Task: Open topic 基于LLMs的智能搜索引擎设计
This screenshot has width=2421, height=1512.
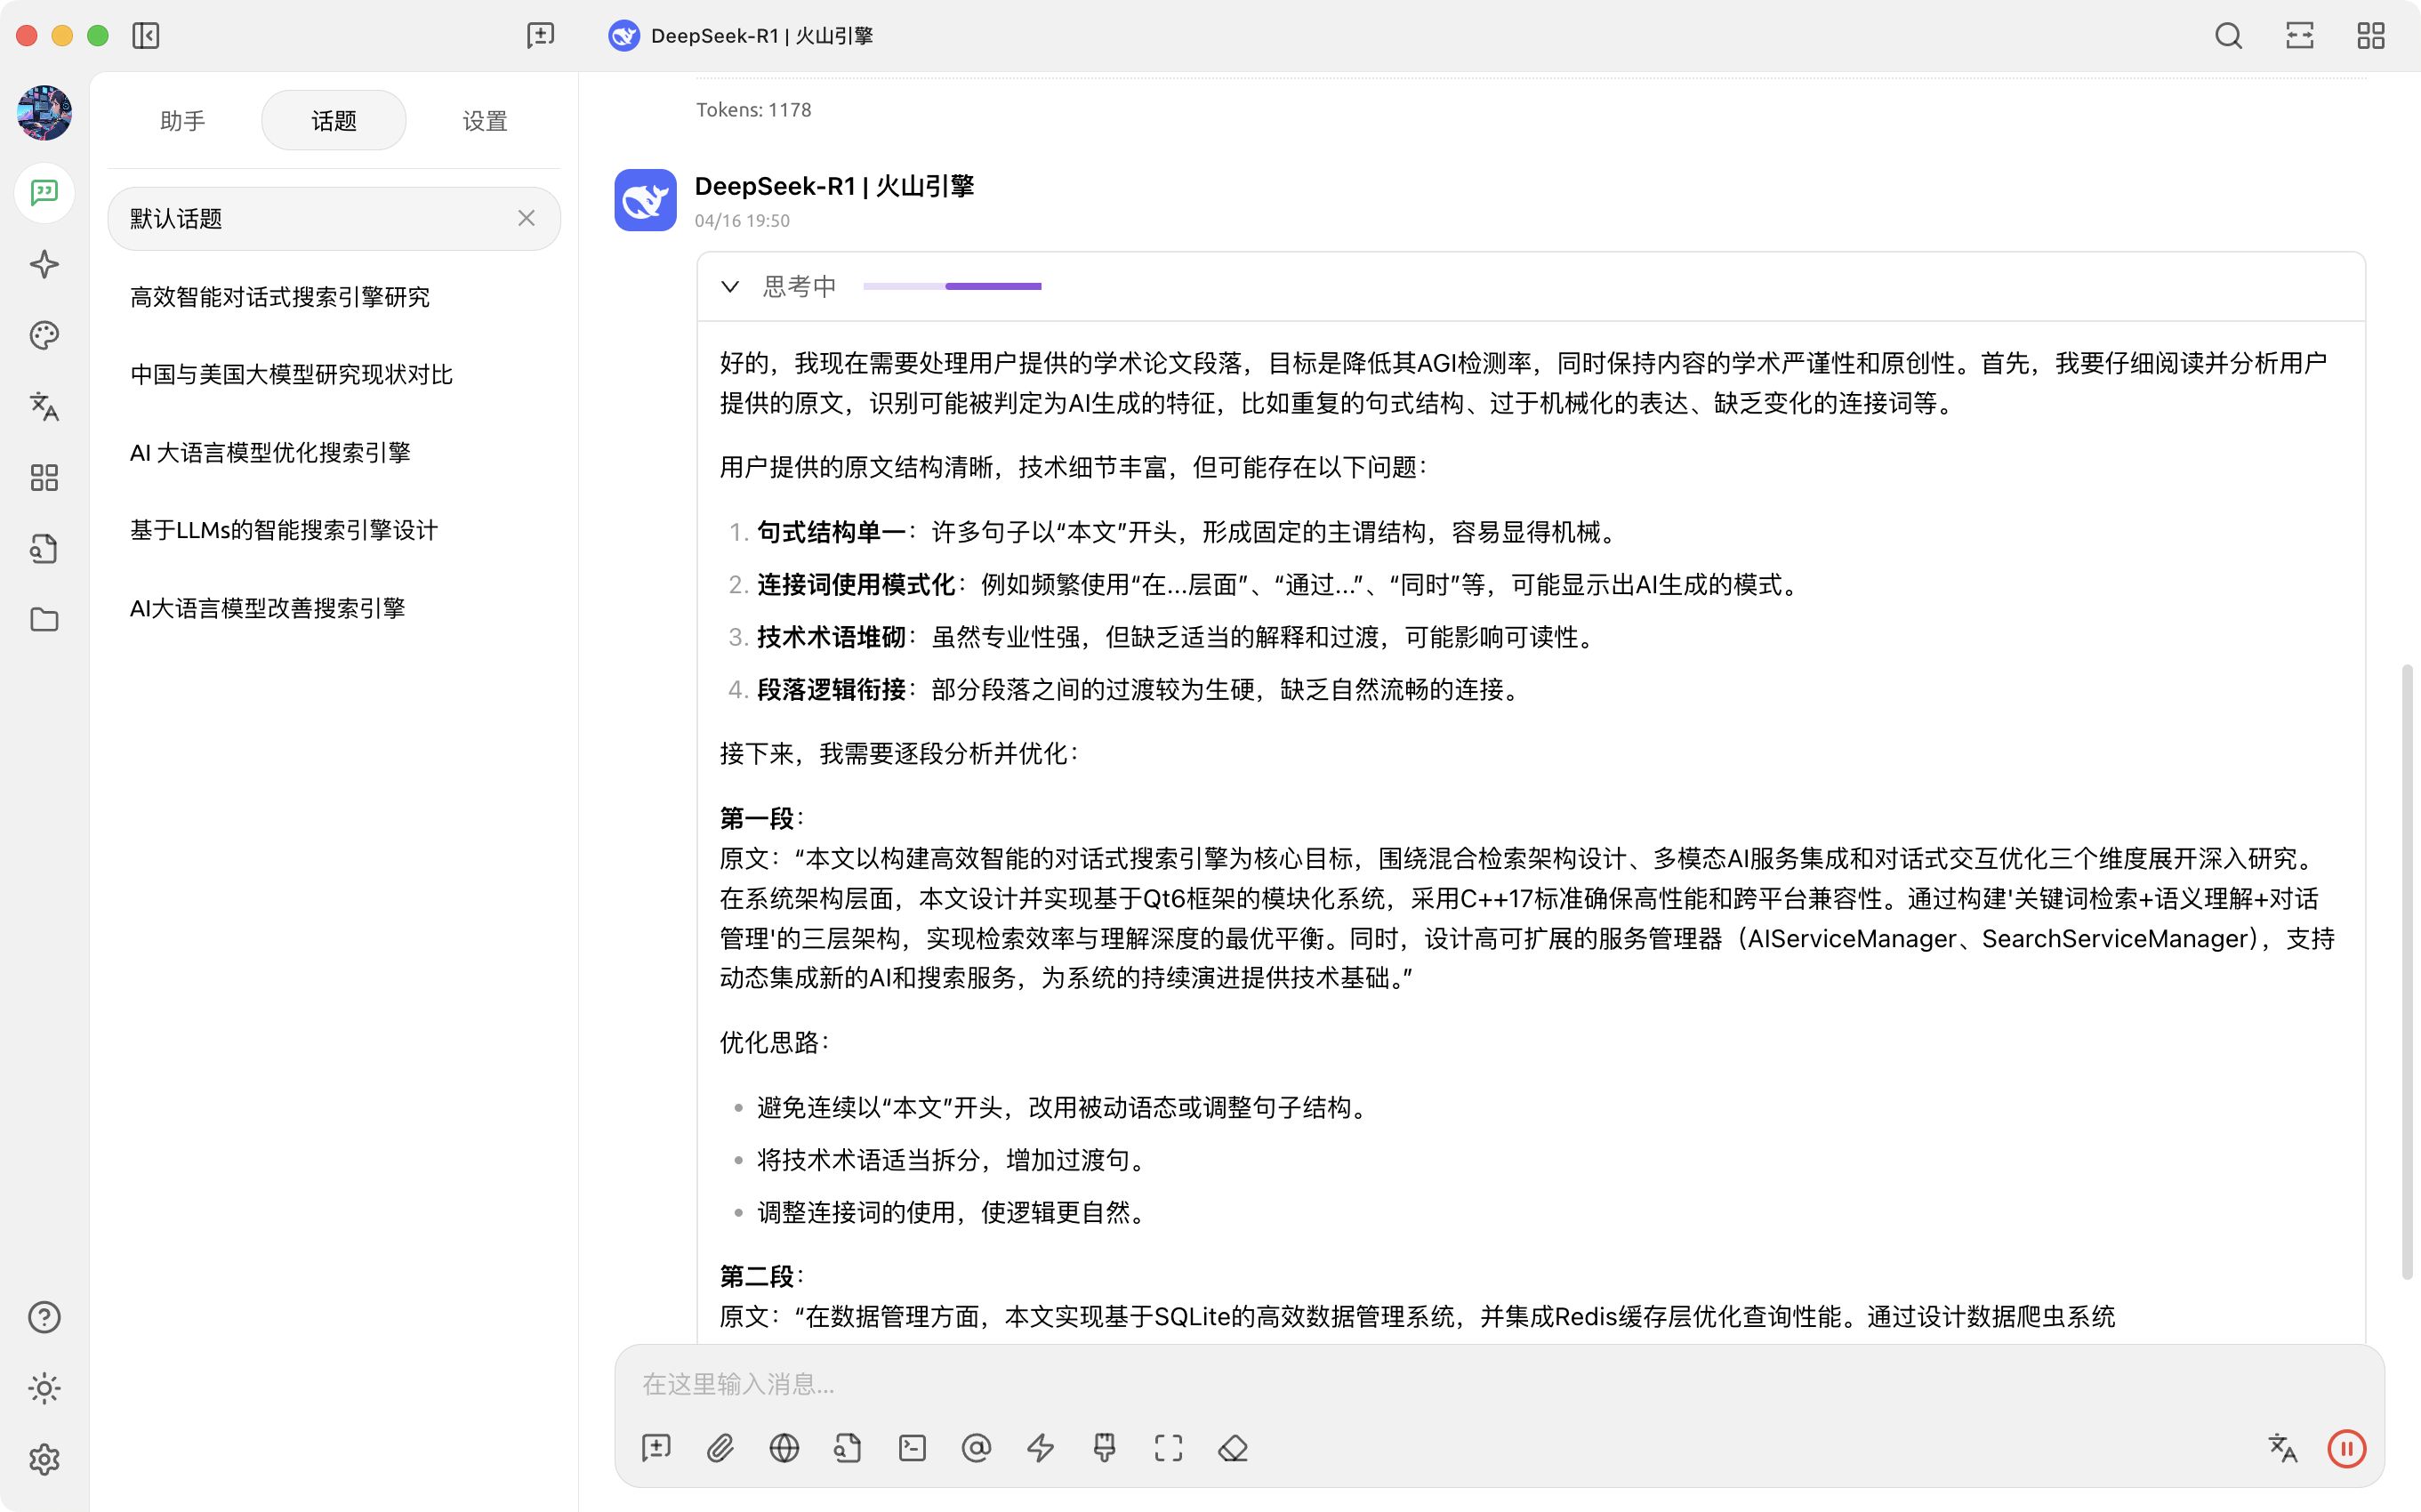Action: point(334,530)
